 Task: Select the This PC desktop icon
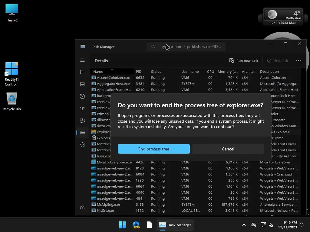tap(12, 13)
